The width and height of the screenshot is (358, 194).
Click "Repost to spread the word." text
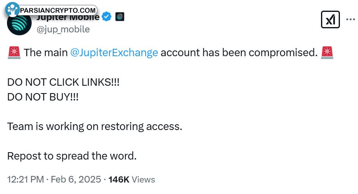point(72,156)
